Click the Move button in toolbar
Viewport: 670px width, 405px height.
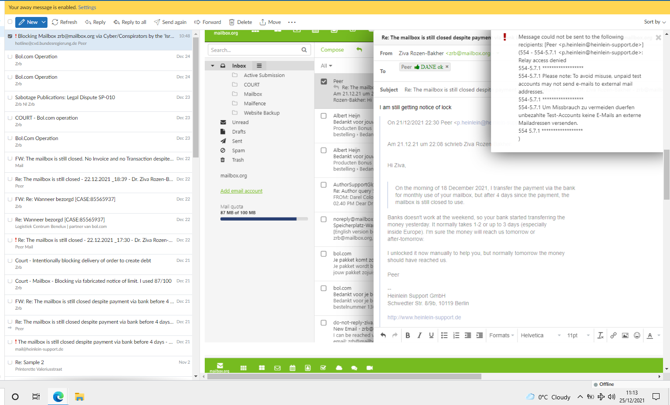click(x=270, y=22)
